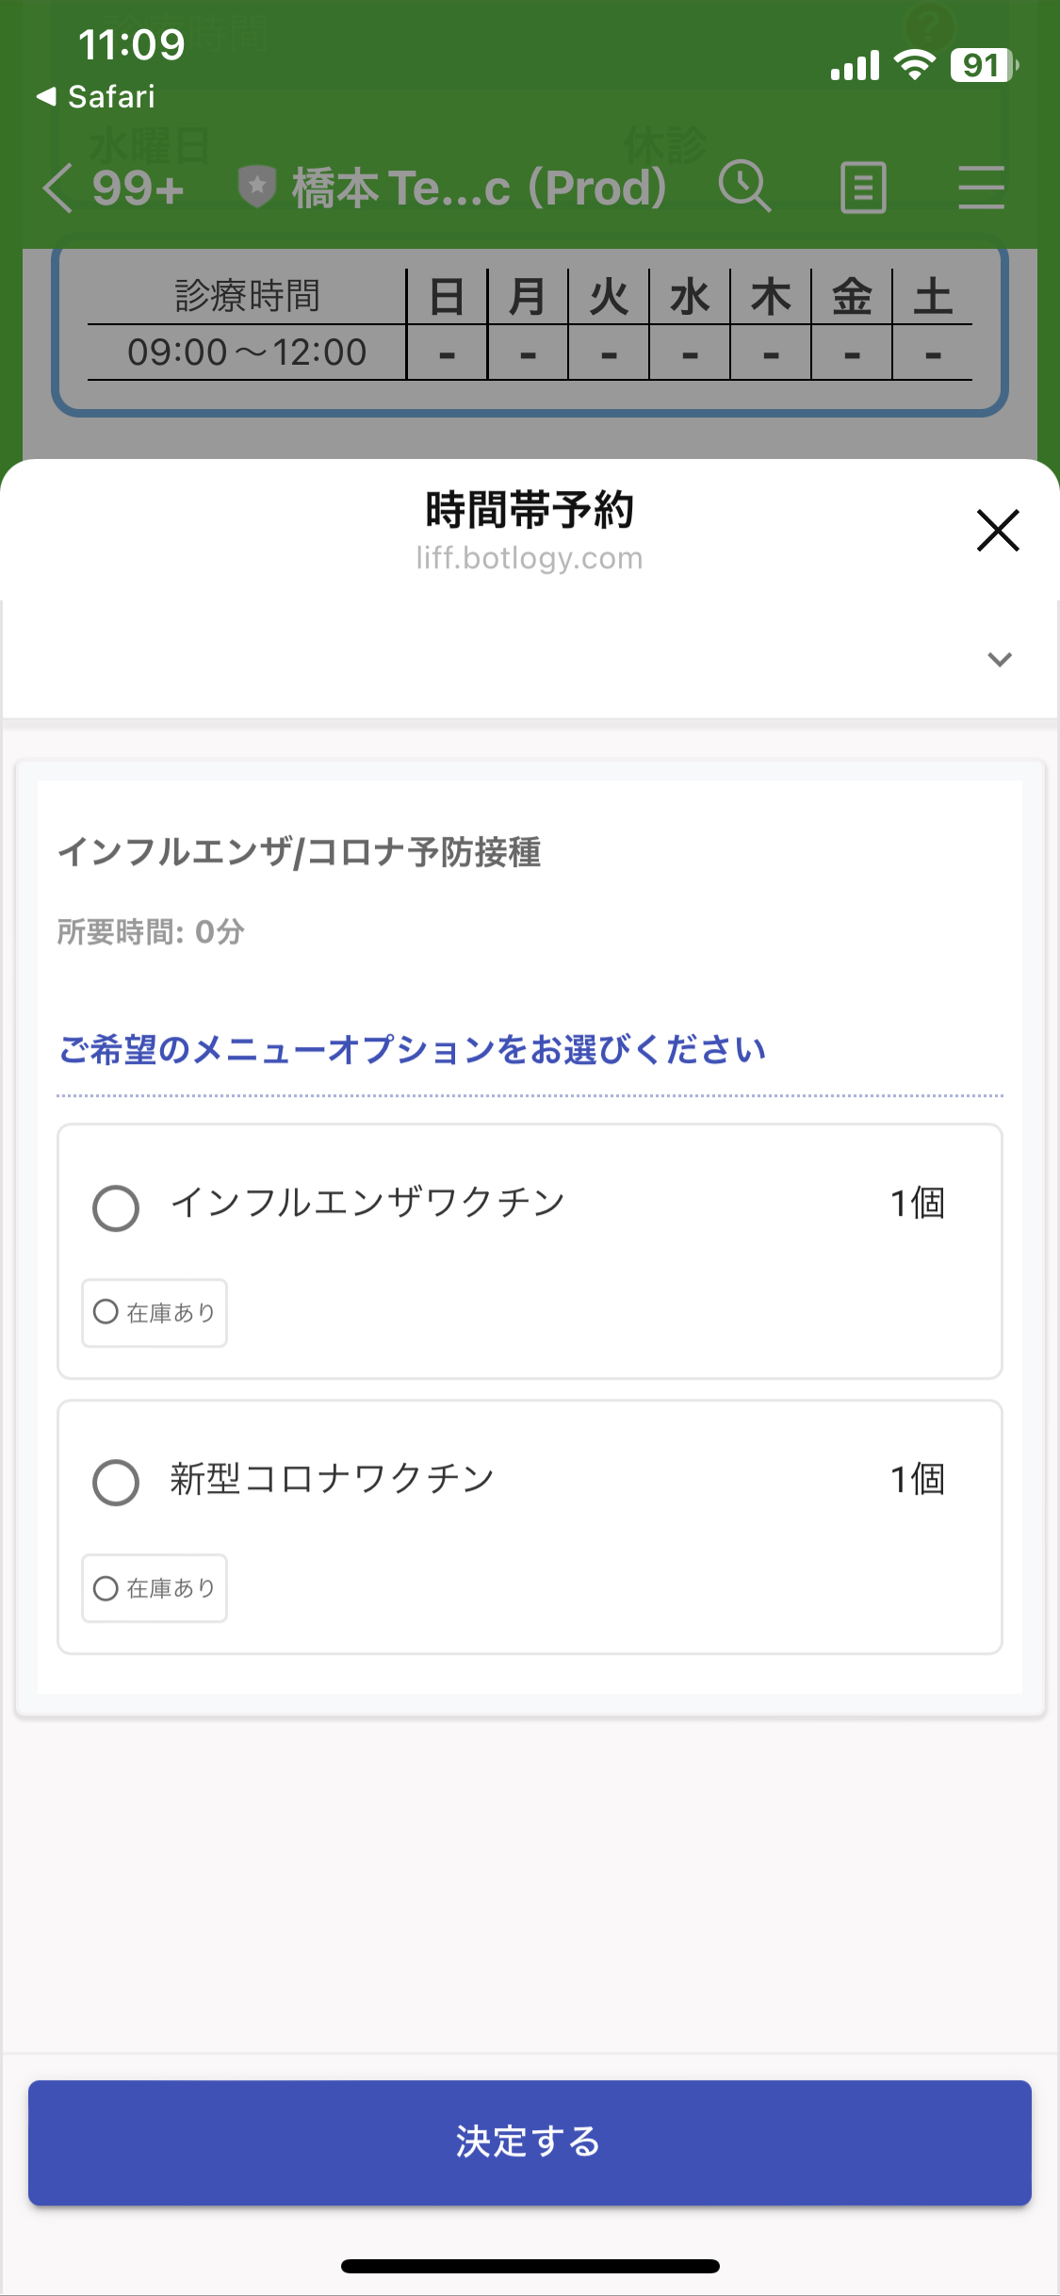Tap the liff.botlogy.com URL text
The height and width of the screenshot is (2296, 1060).
(530, 559)
